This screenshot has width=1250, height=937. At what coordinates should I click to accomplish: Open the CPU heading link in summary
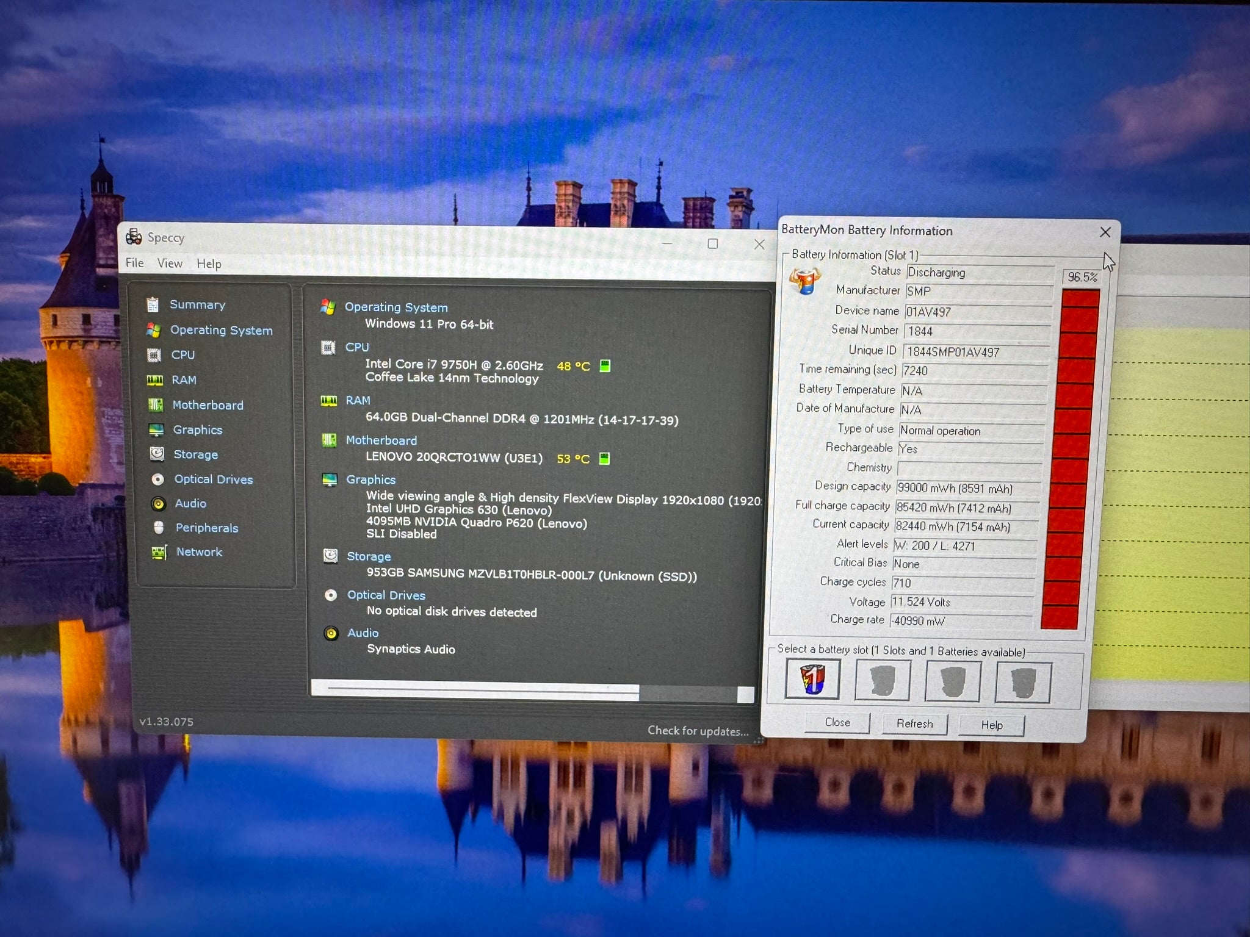[357, 347]
